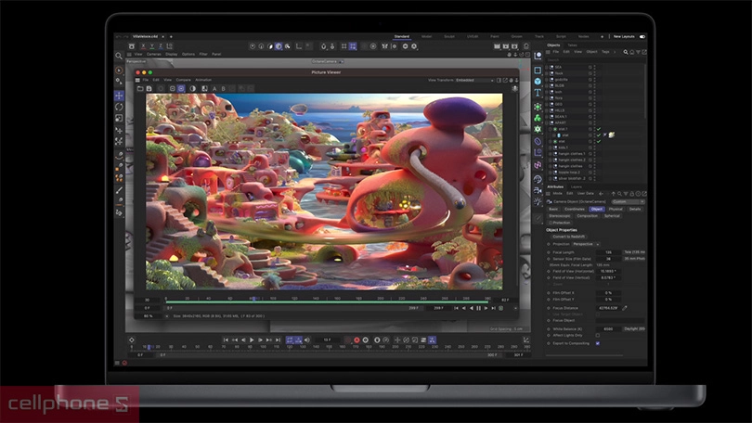Open the Projection Perspective dropdown

tap(586, 244)
